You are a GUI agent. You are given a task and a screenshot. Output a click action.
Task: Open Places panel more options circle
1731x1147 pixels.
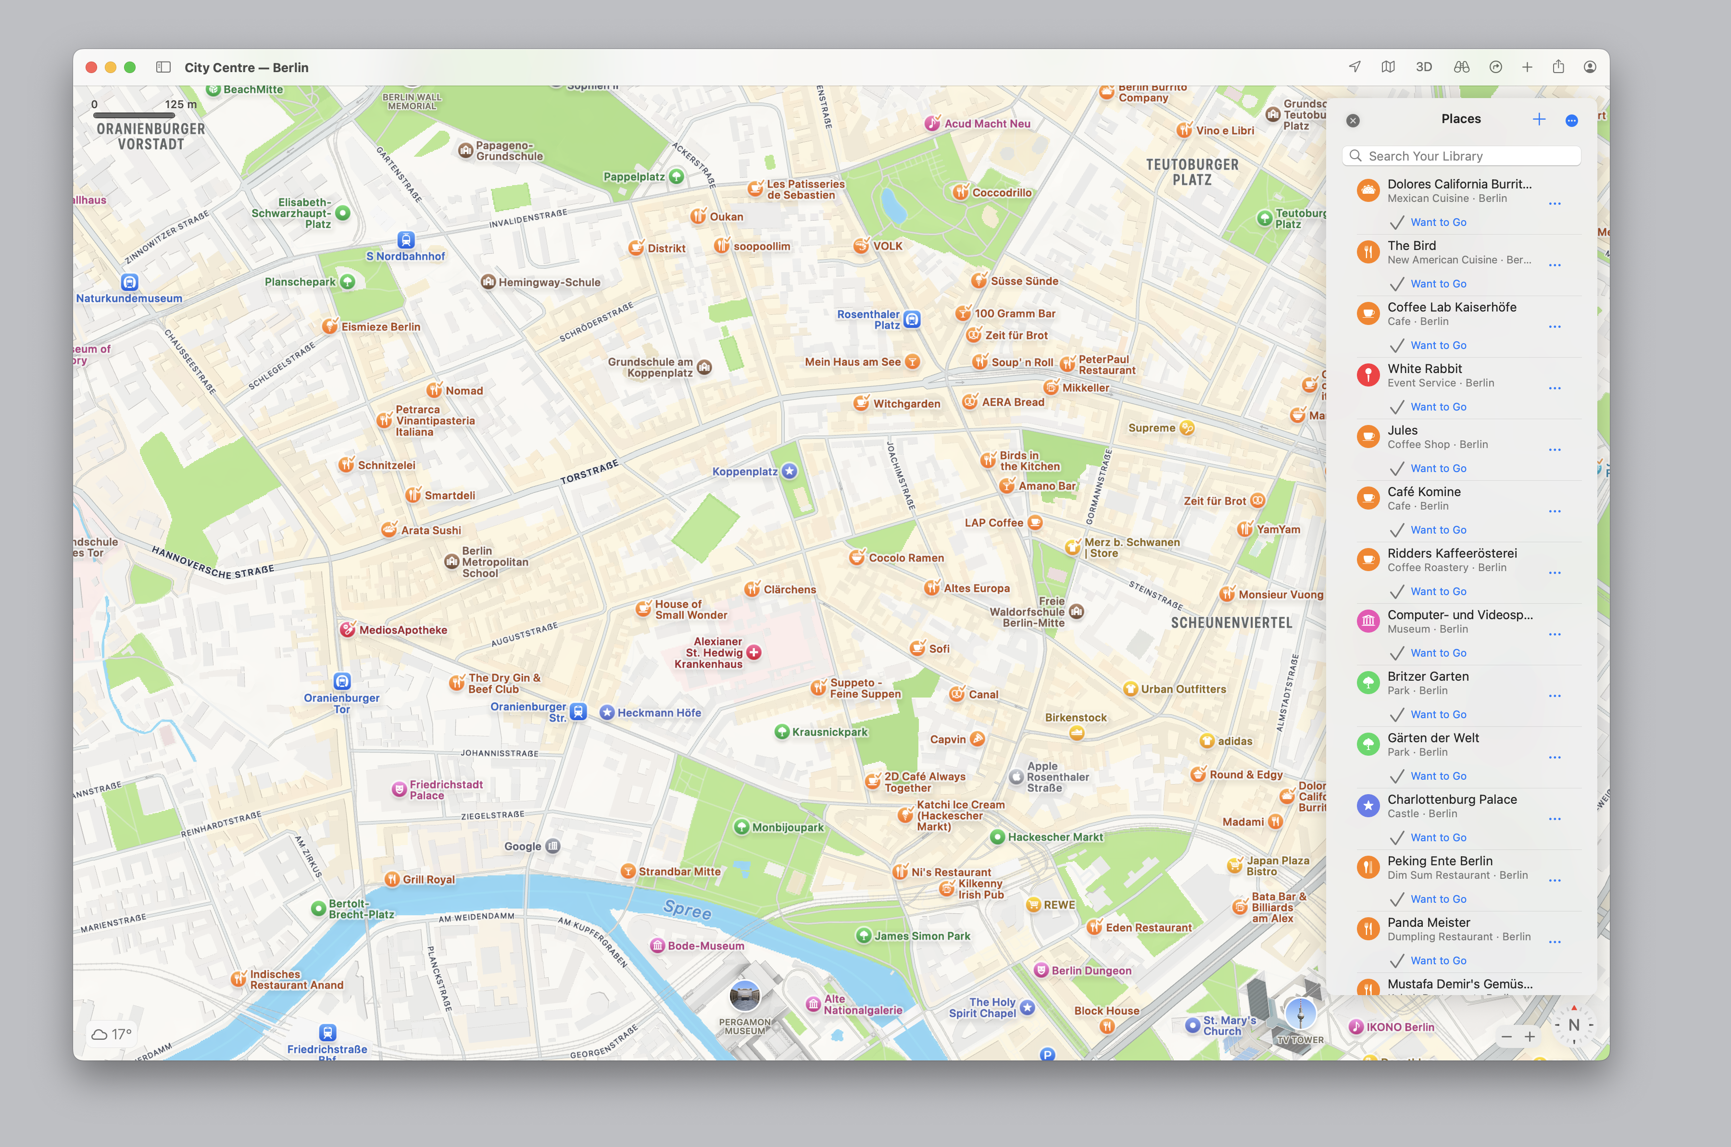coord(1571,121)
